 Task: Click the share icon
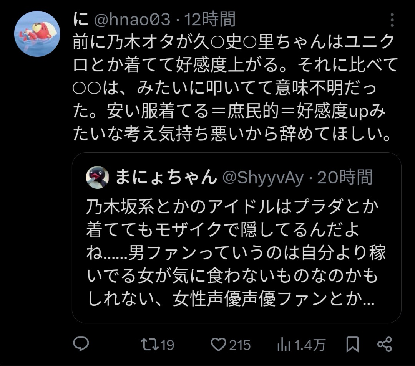(384, 344)
